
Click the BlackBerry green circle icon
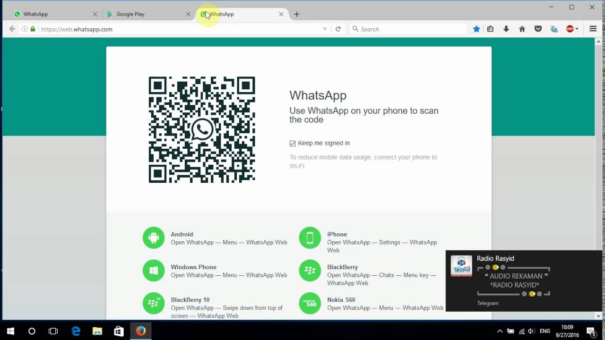click(310, 271)
